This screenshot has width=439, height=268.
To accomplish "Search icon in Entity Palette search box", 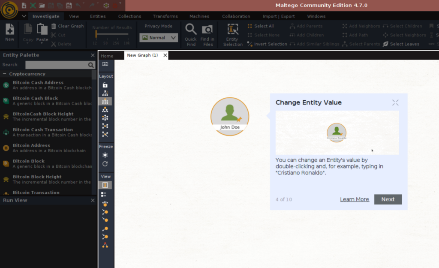I will [x=91, y=65].
